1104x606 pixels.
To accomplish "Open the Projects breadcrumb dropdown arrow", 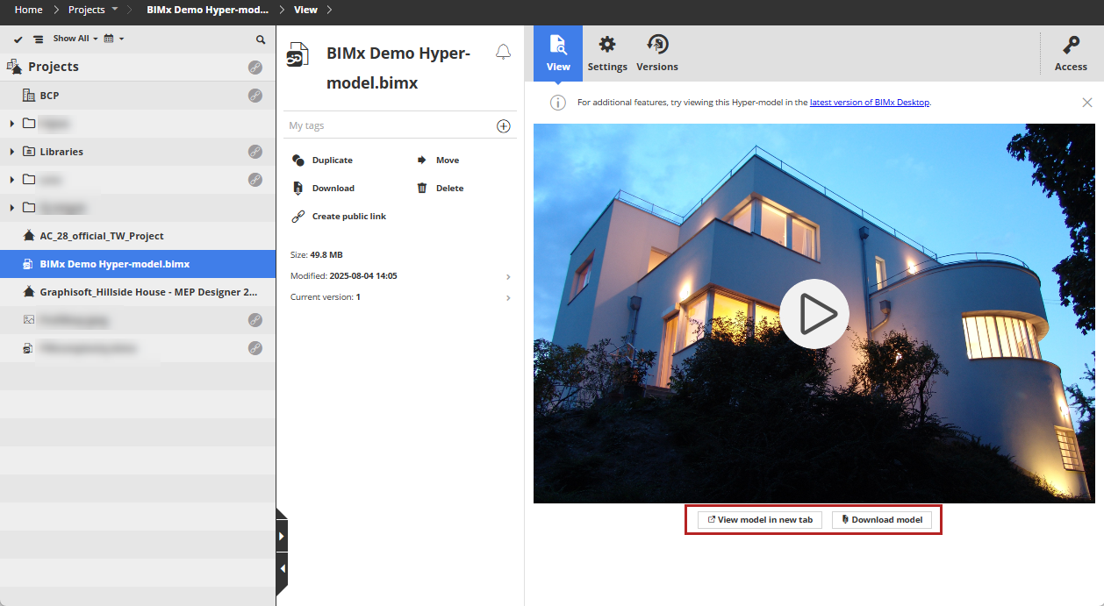I will click(115, 10).
